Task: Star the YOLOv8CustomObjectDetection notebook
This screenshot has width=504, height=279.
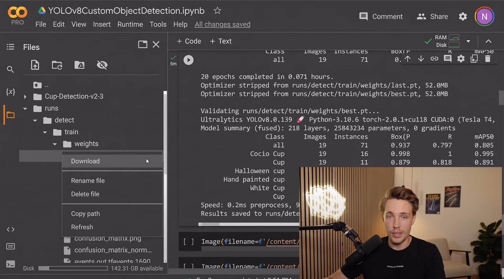Action: tap(217, 11)
